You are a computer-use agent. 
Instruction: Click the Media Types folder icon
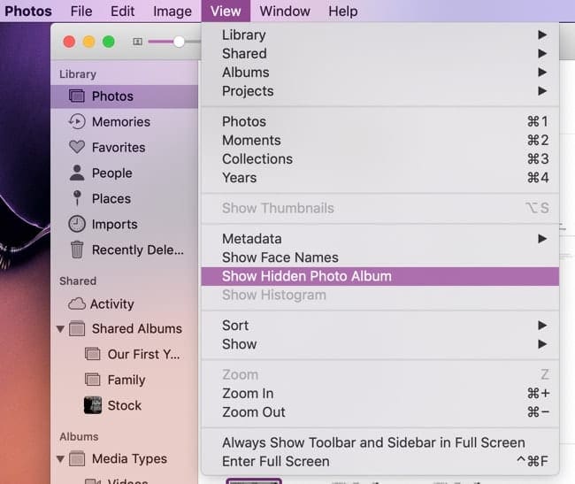(x=77, y=458)
